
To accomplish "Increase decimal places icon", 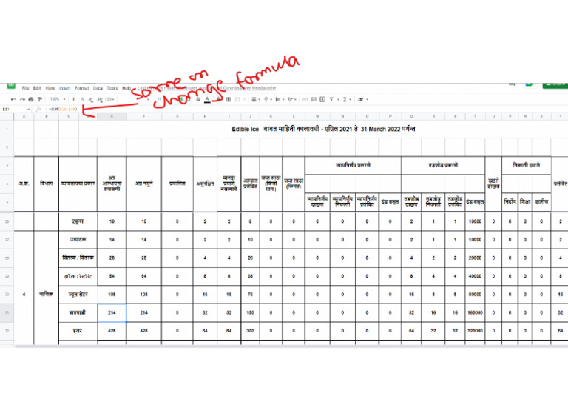I will point(100,100).
